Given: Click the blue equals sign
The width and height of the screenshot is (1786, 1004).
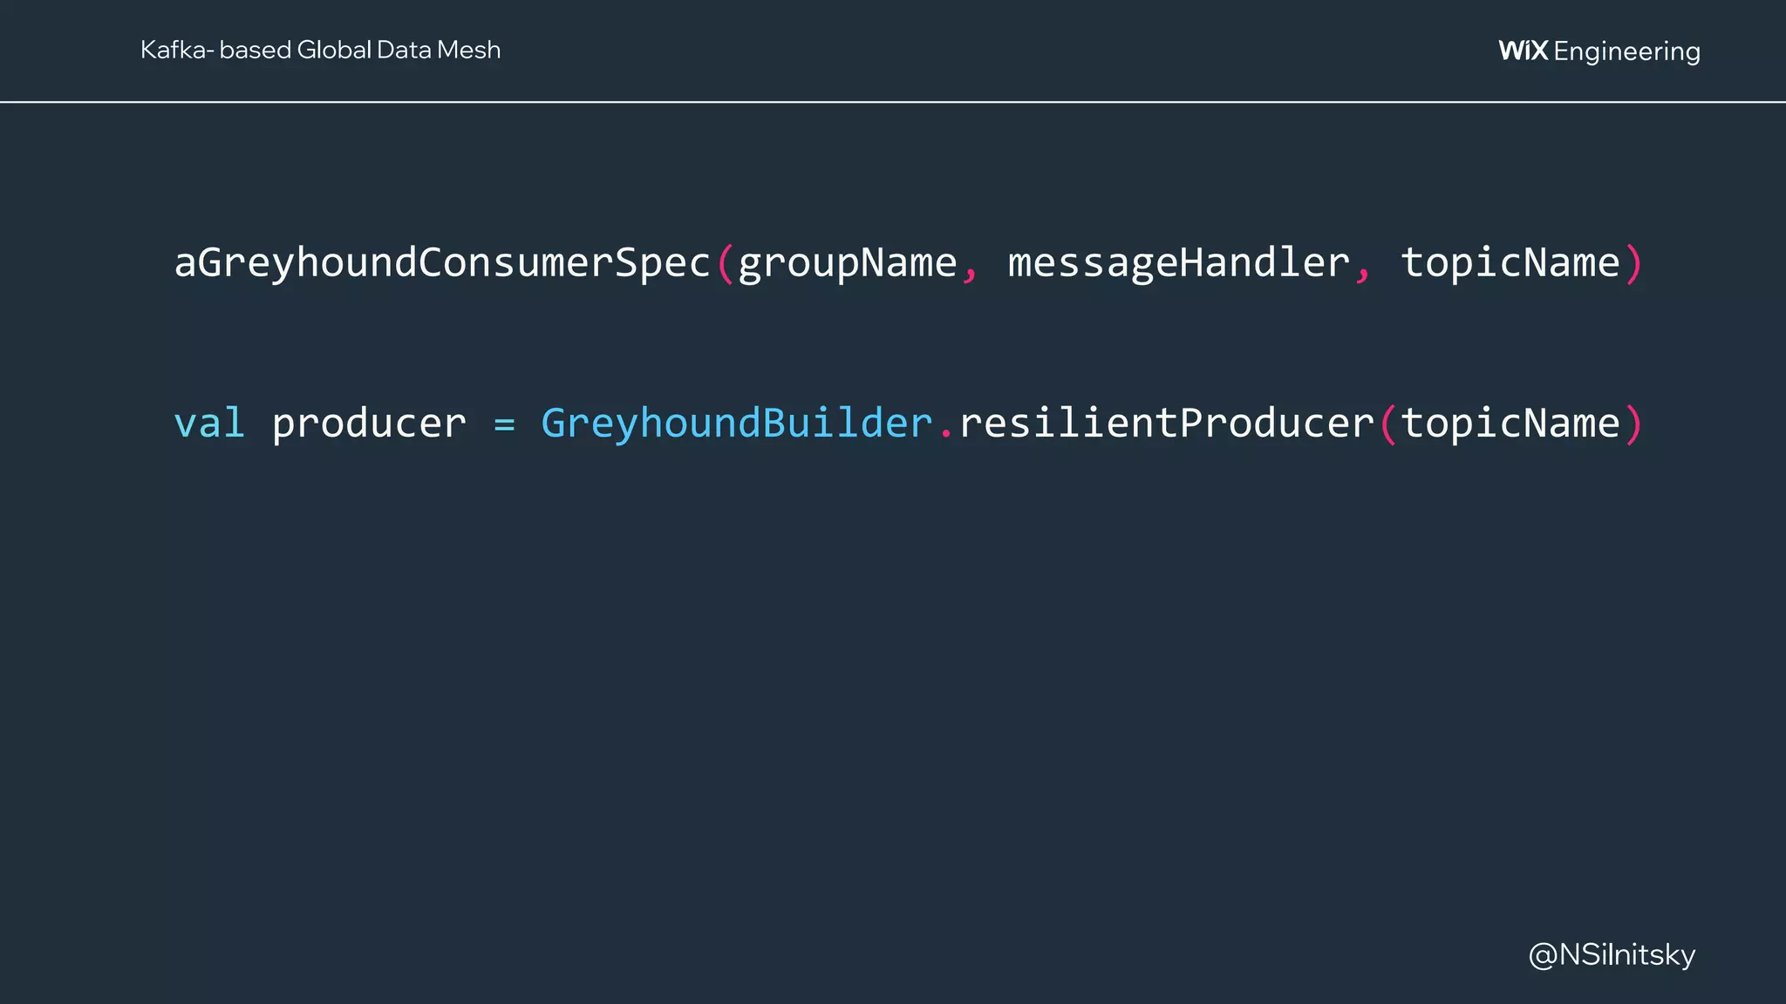Looking at the screenshot, I should click(504, 424).
